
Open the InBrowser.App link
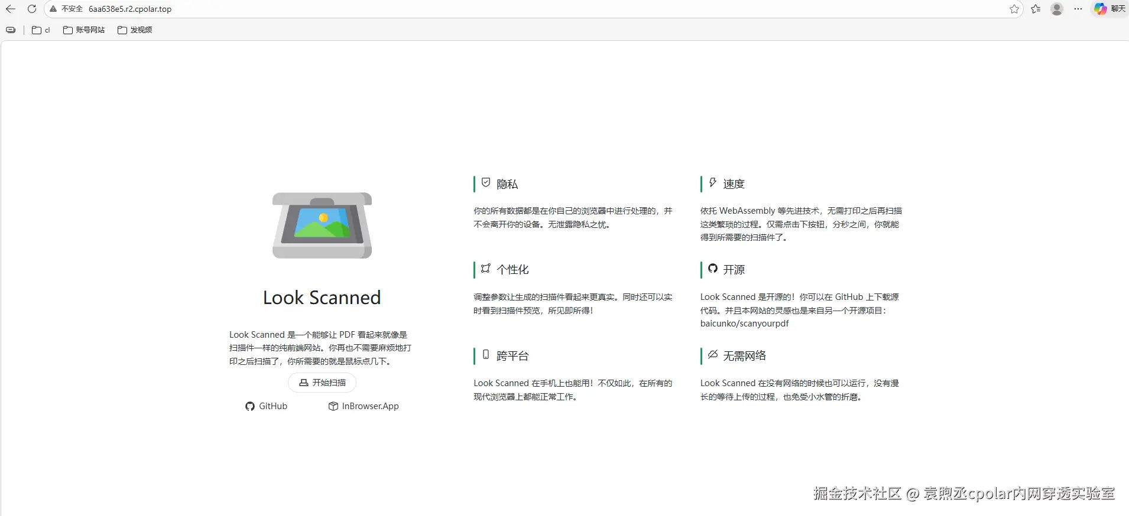coord(364,406)
